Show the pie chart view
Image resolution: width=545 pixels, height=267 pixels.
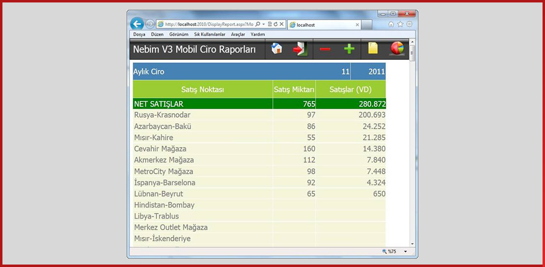397,48
